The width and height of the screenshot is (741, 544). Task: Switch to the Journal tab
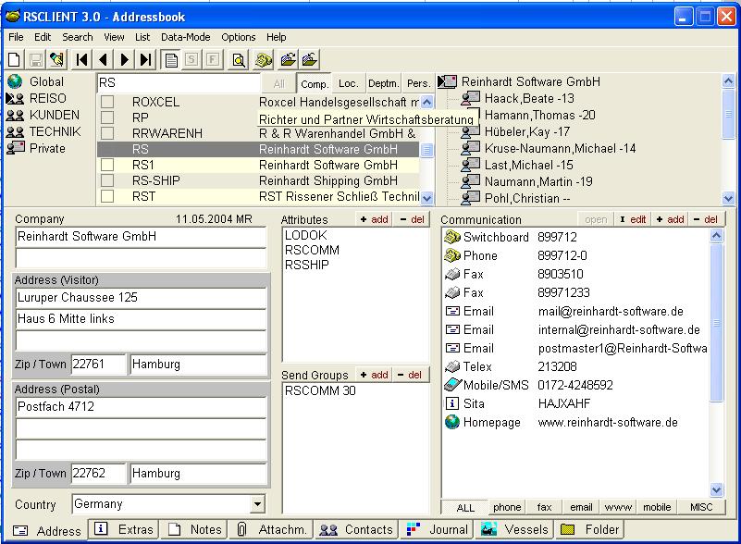438,529
